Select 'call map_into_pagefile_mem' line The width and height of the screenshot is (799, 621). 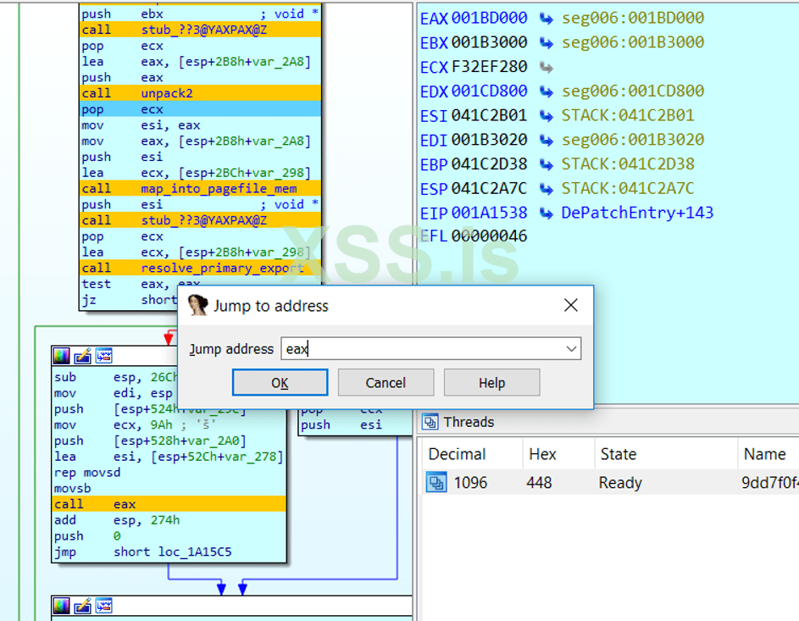coord(201,188)
